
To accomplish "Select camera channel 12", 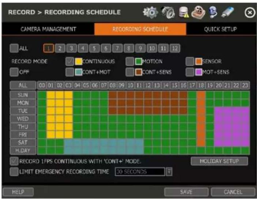I will coord(175,48).
